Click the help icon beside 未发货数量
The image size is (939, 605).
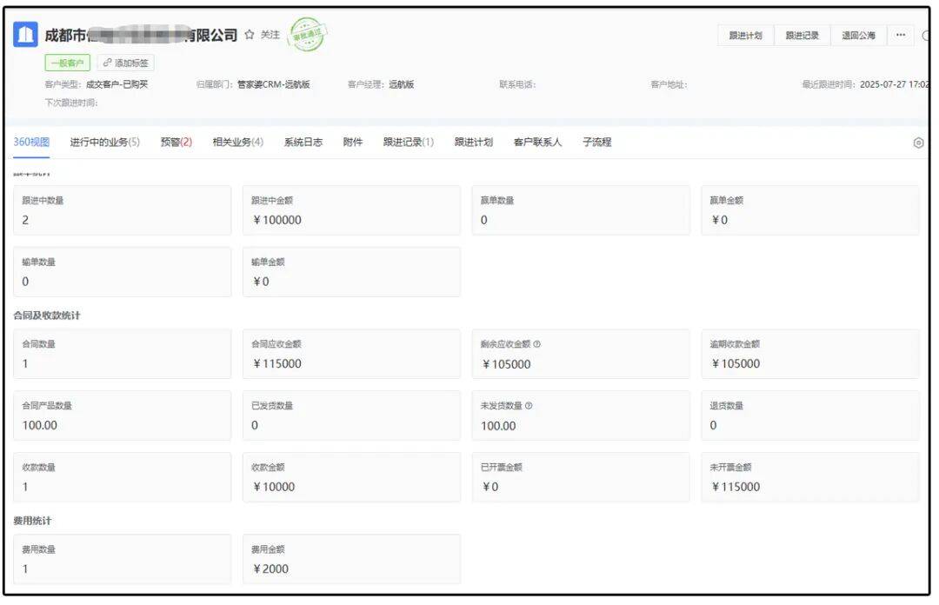(x=529, y=406)
